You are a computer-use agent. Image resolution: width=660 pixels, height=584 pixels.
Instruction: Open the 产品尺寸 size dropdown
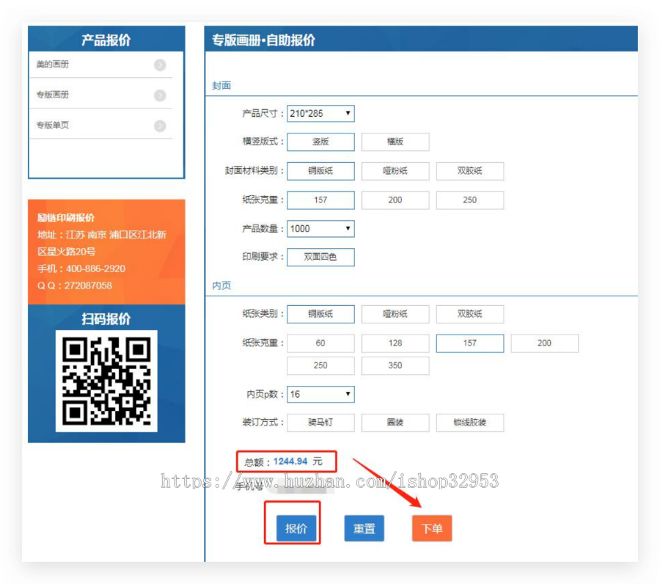click(320, 113)
